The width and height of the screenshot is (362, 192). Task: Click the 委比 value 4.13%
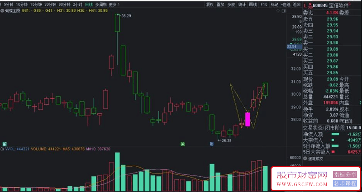point(332,13)
